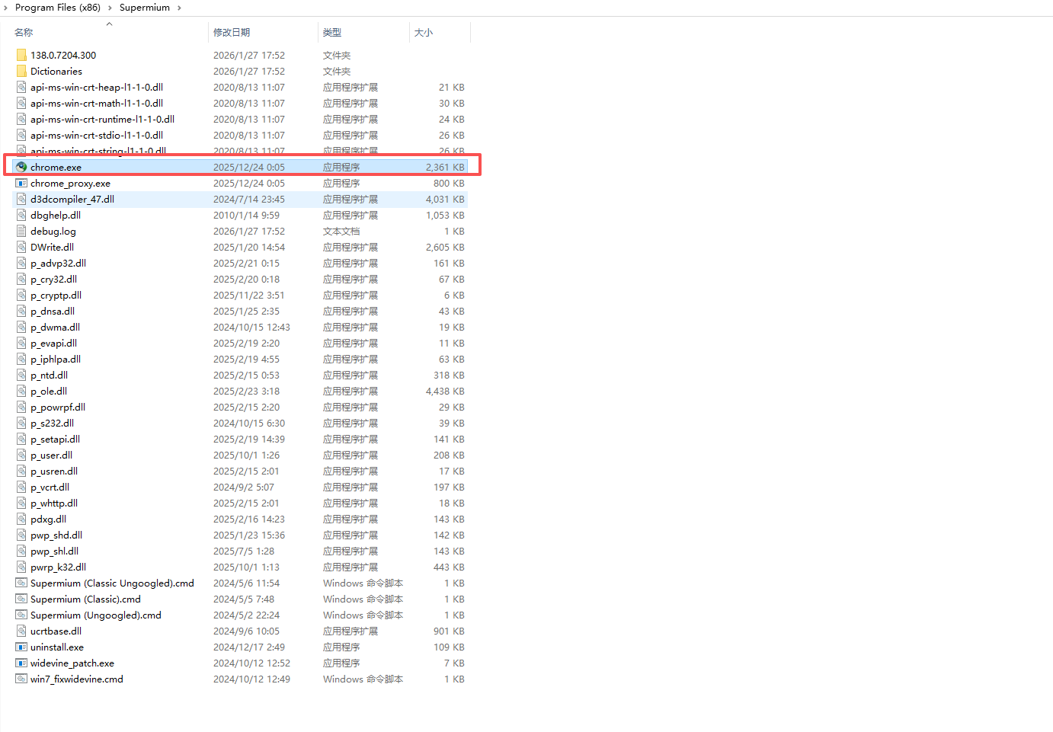Image resolution: width=1053 pixels, height=732 pixels.
Task: Select the file name p_dwma.dll
Action: tap(56, 327)
